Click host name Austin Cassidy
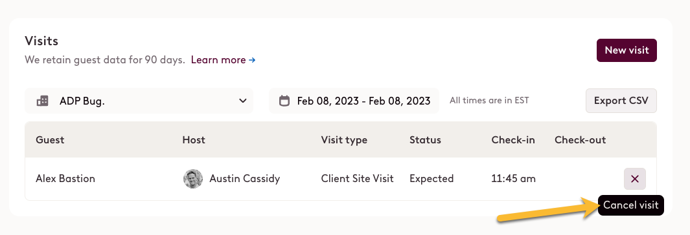The height and width of the screenshot is (235, 690). tap(245, 179)
